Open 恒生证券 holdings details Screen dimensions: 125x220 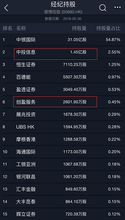click(62, 65)
